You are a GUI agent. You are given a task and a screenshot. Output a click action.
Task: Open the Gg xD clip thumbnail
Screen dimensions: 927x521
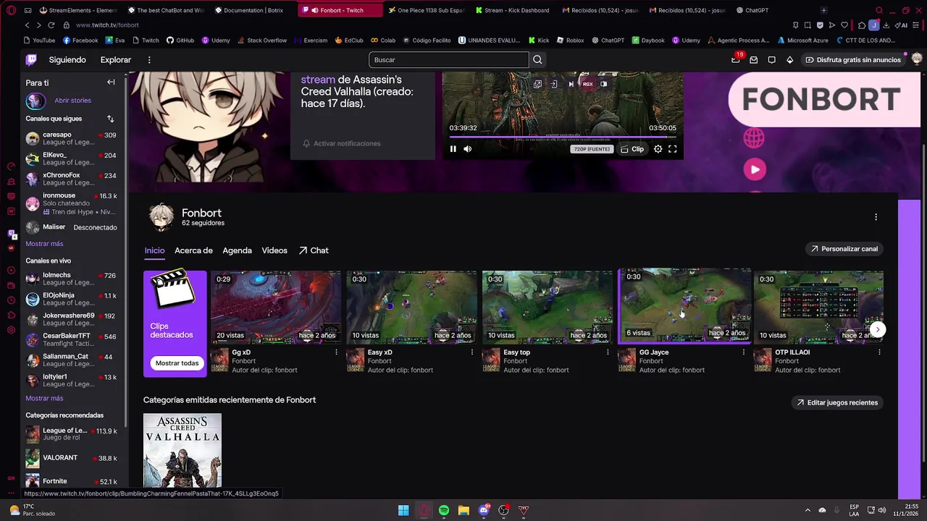(x=275, y=307)
